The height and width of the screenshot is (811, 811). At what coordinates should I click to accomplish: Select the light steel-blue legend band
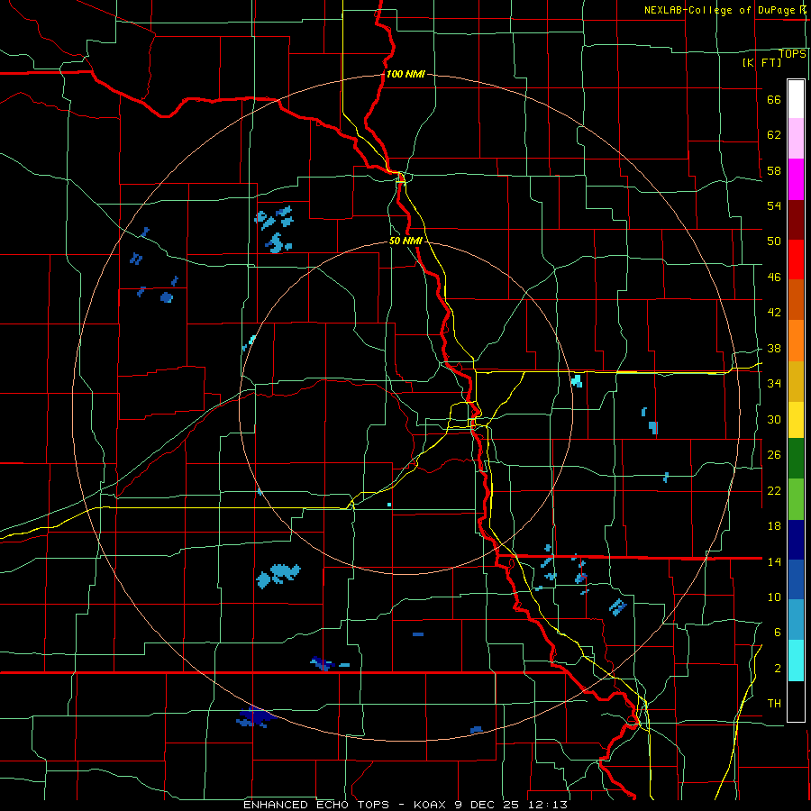(x=796, y=620)
